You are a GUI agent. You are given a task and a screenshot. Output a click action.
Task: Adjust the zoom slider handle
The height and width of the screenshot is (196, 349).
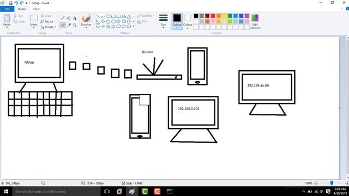332,183
